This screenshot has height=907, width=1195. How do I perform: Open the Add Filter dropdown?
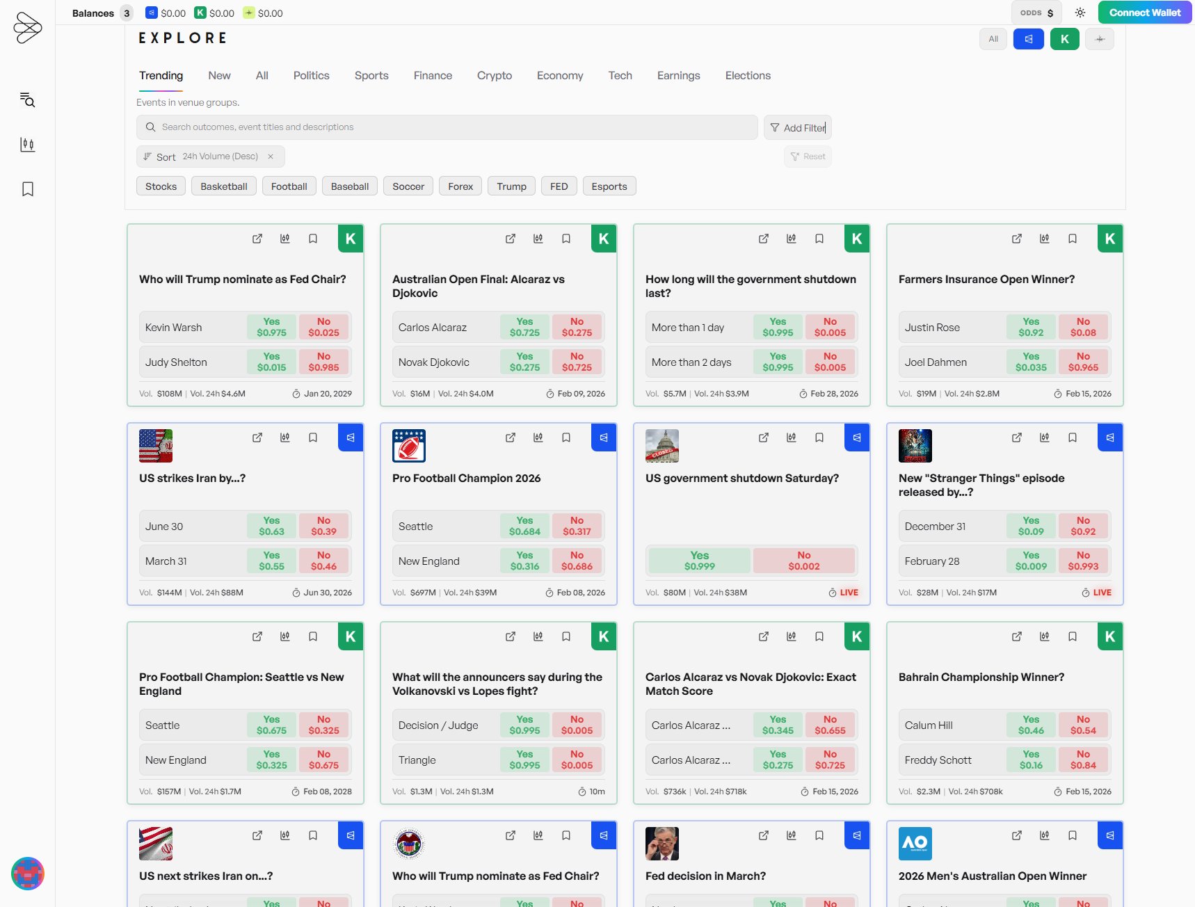click(798, 127)
